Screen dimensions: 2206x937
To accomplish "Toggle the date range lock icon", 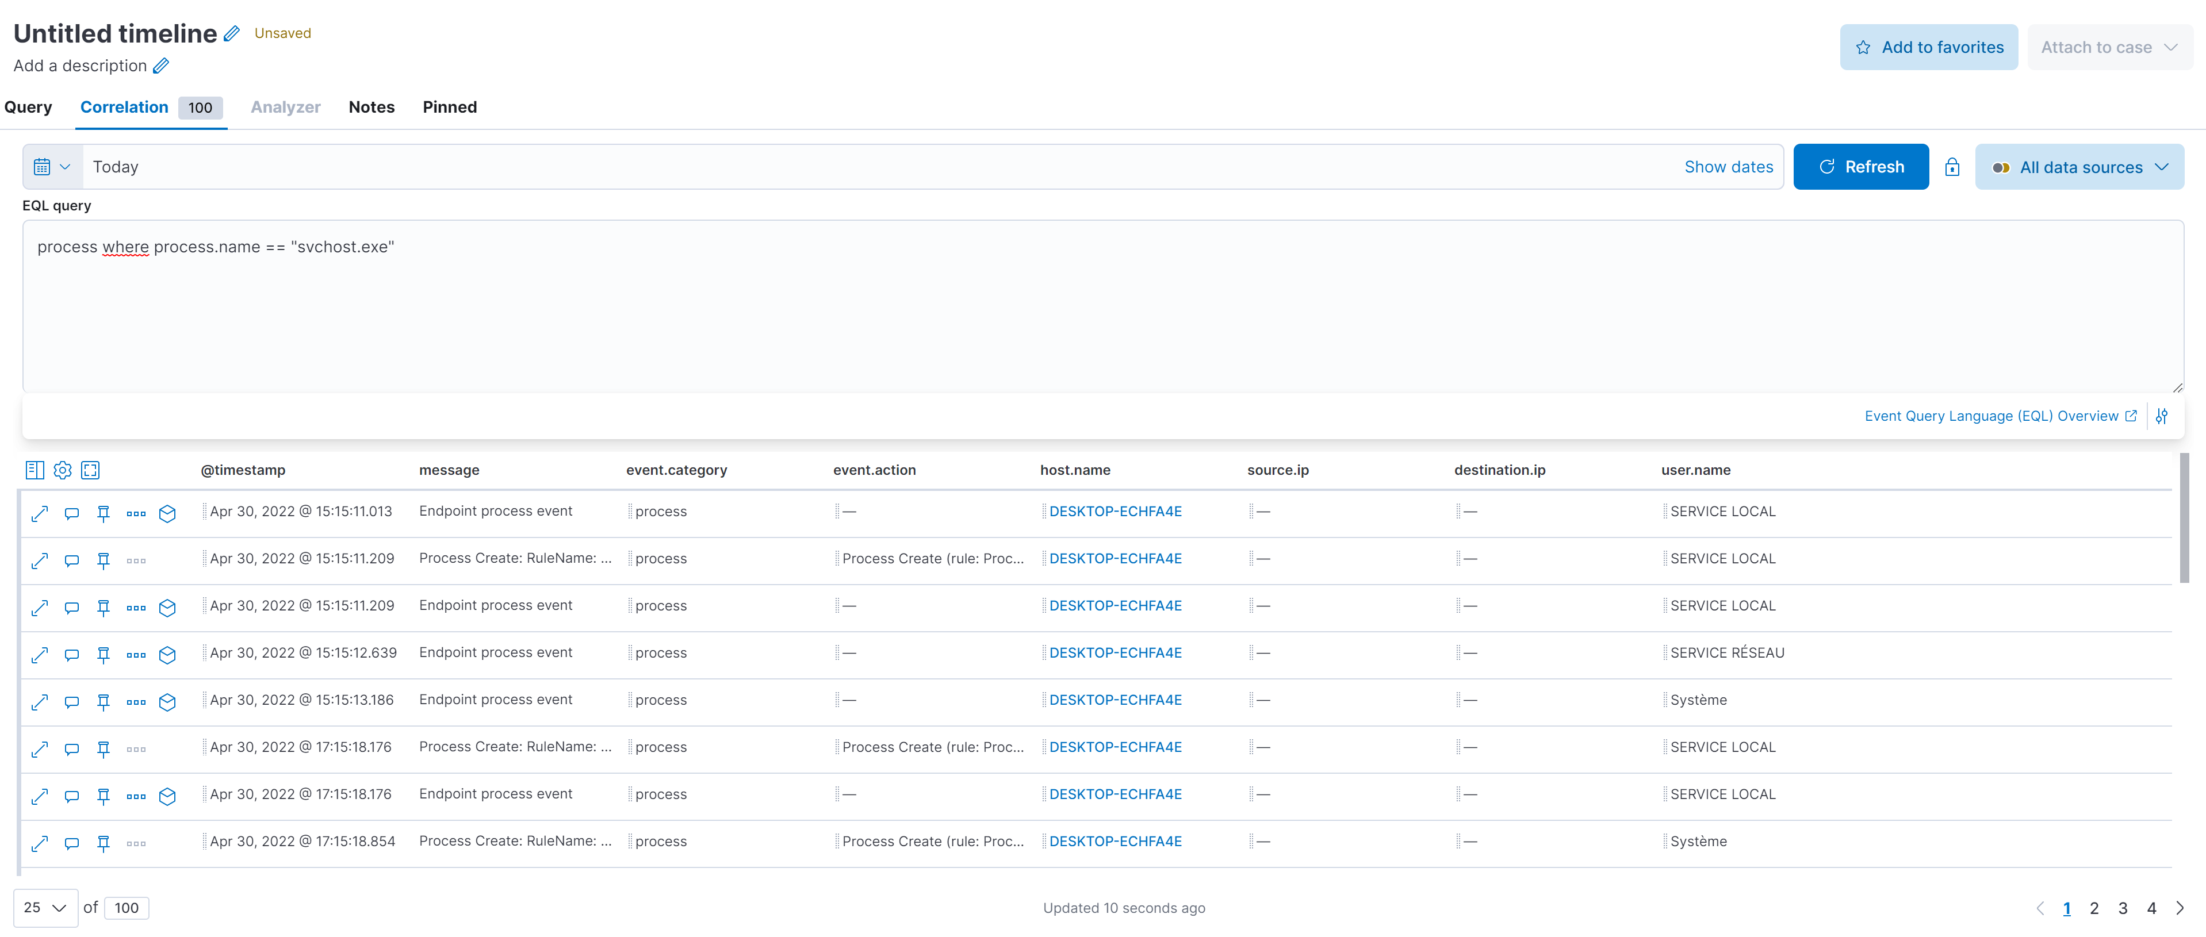I will (x=1952, y=167).
